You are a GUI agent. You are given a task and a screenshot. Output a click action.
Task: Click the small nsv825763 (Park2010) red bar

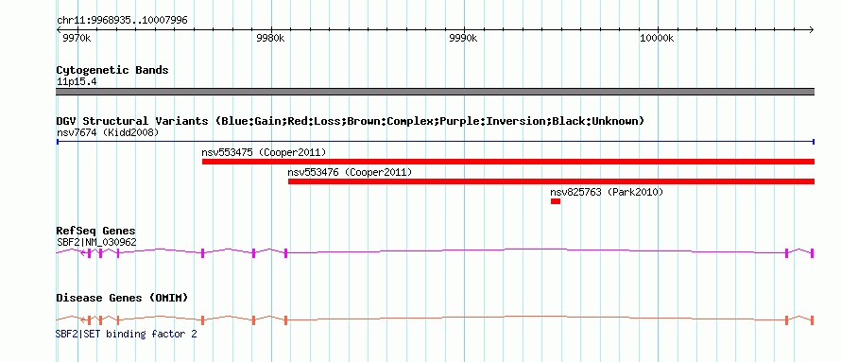pos(555,201)
